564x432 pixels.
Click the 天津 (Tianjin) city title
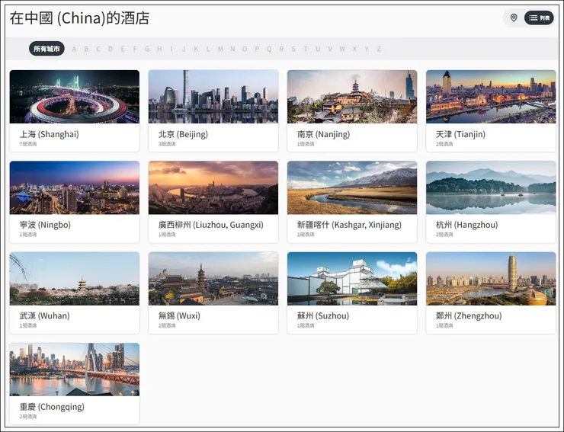tap(460, 134)
